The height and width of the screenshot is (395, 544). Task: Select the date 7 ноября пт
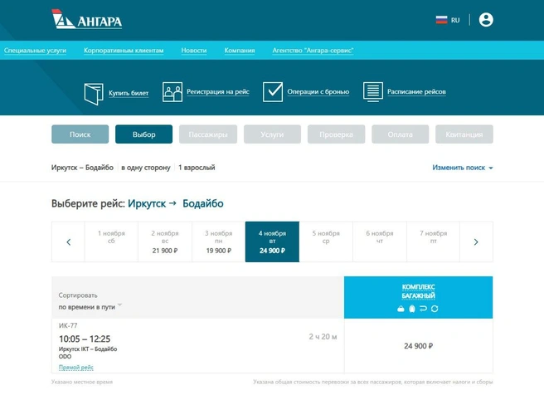[x=434, y=242]
